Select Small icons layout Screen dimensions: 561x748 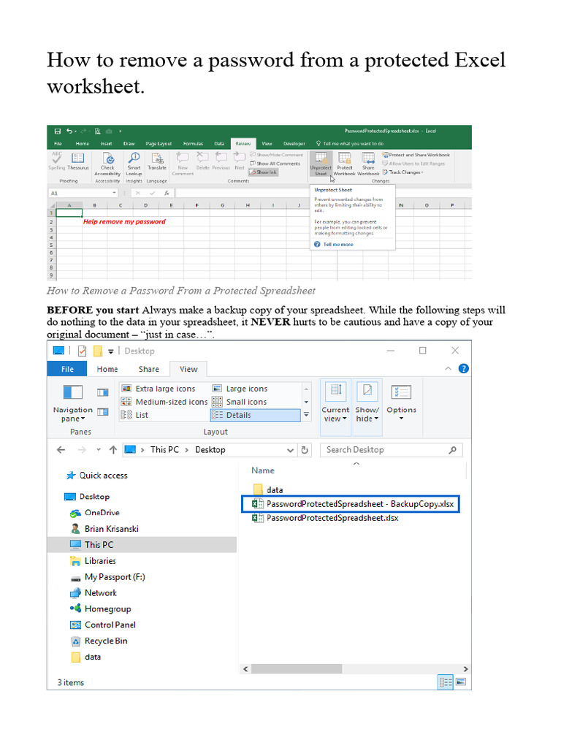coord(240,402)
